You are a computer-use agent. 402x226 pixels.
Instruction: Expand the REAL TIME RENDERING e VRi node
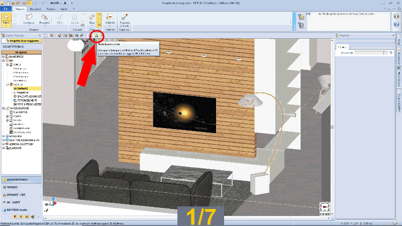(x=4, y=140)
